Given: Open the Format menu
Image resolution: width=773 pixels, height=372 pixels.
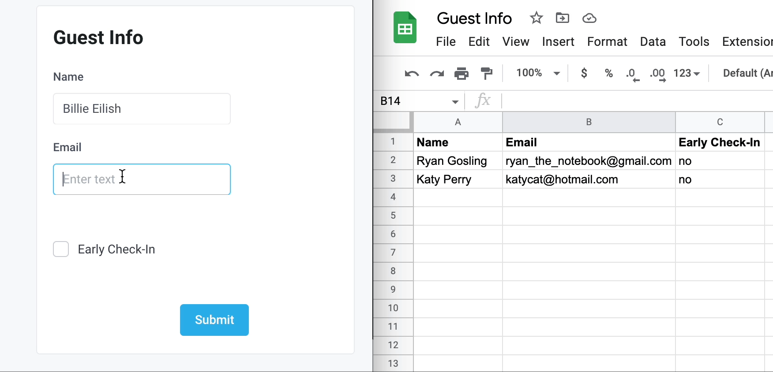Looking at the screenshot, I should [x=607, y=42].
